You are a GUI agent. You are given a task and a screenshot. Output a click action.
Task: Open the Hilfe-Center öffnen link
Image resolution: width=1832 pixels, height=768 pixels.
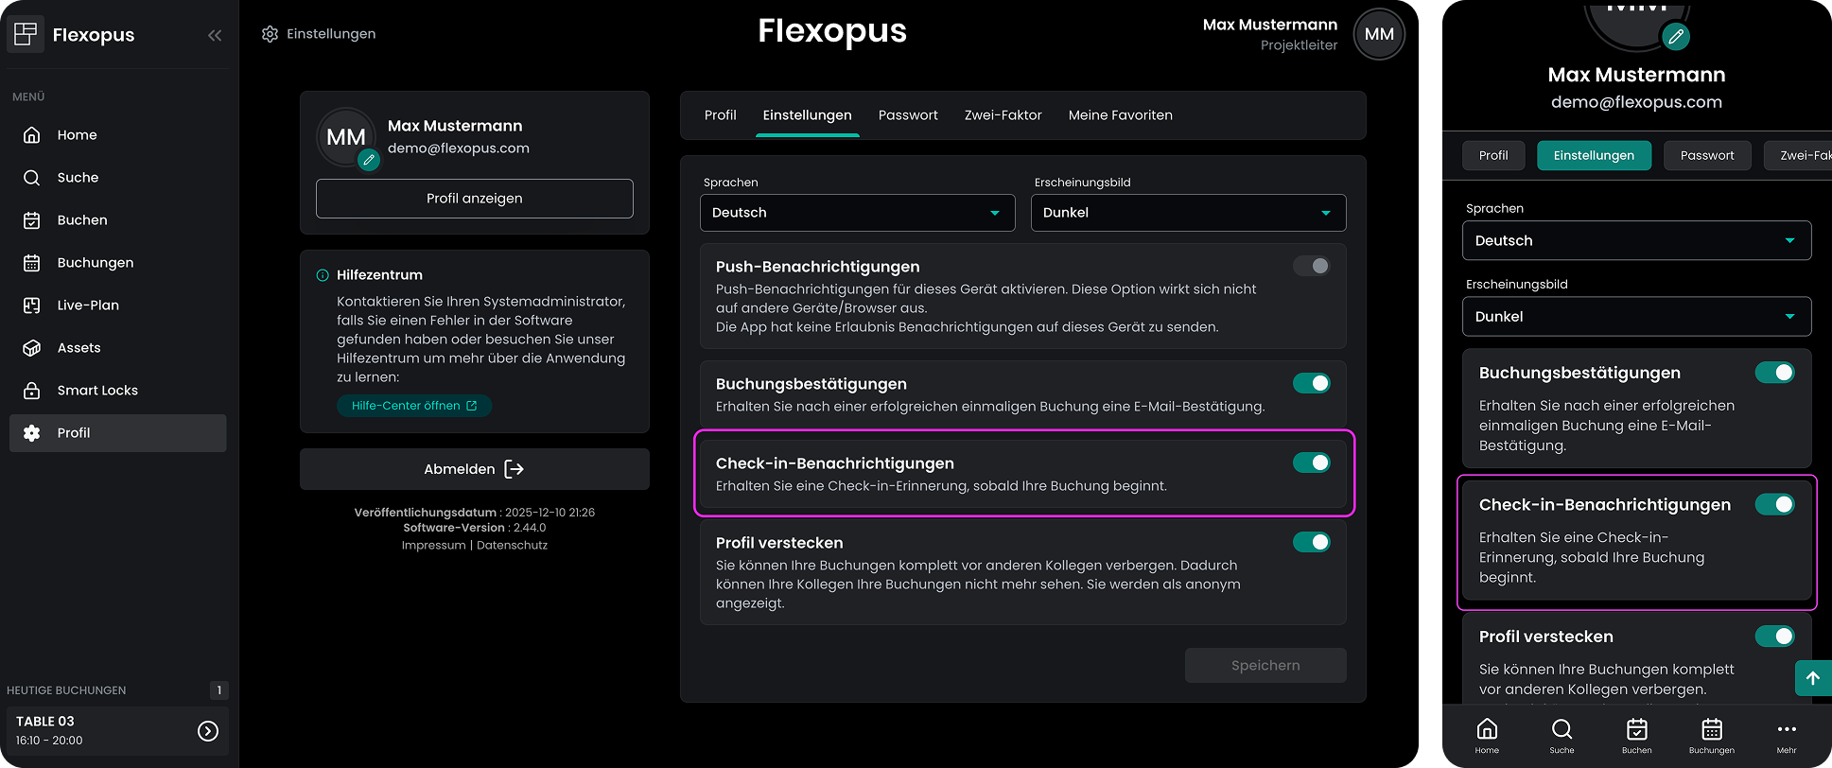(x=414, y=406)
